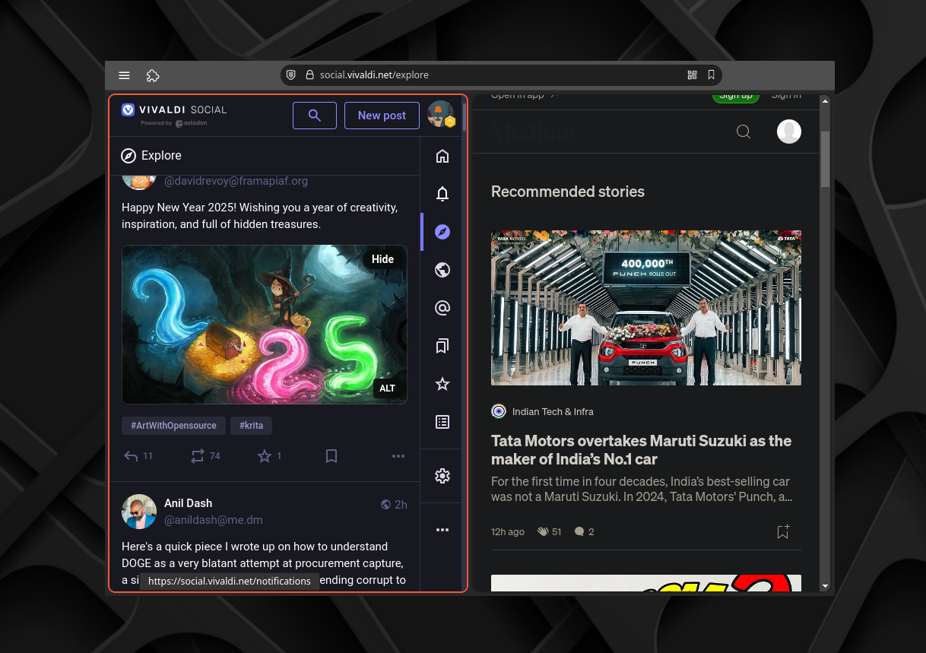Open the Indian Tech & Infra publication

553,411
